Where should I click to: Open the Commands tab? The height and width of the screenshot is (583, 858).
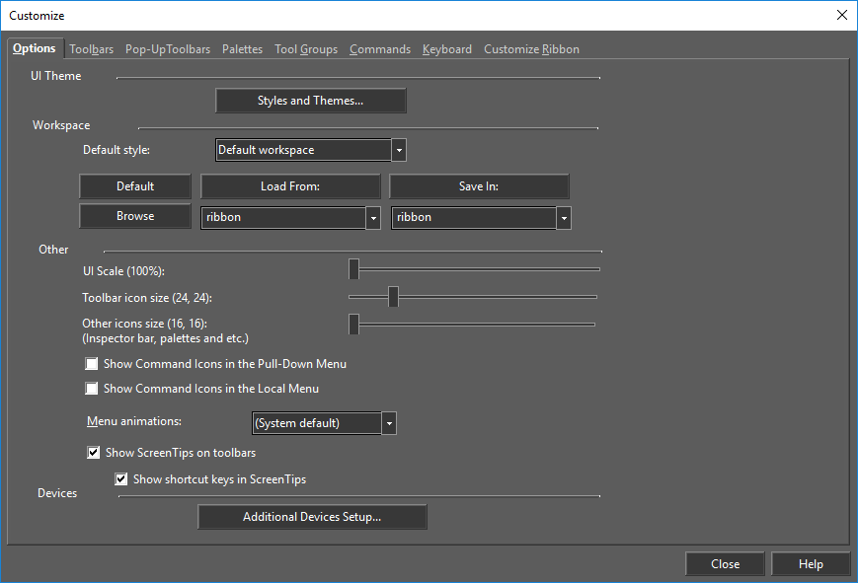380,49
